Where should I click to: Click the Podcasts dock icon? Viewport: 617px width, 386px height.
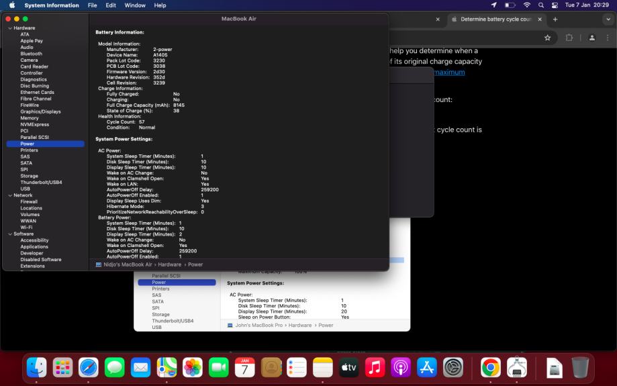(401, 367)
